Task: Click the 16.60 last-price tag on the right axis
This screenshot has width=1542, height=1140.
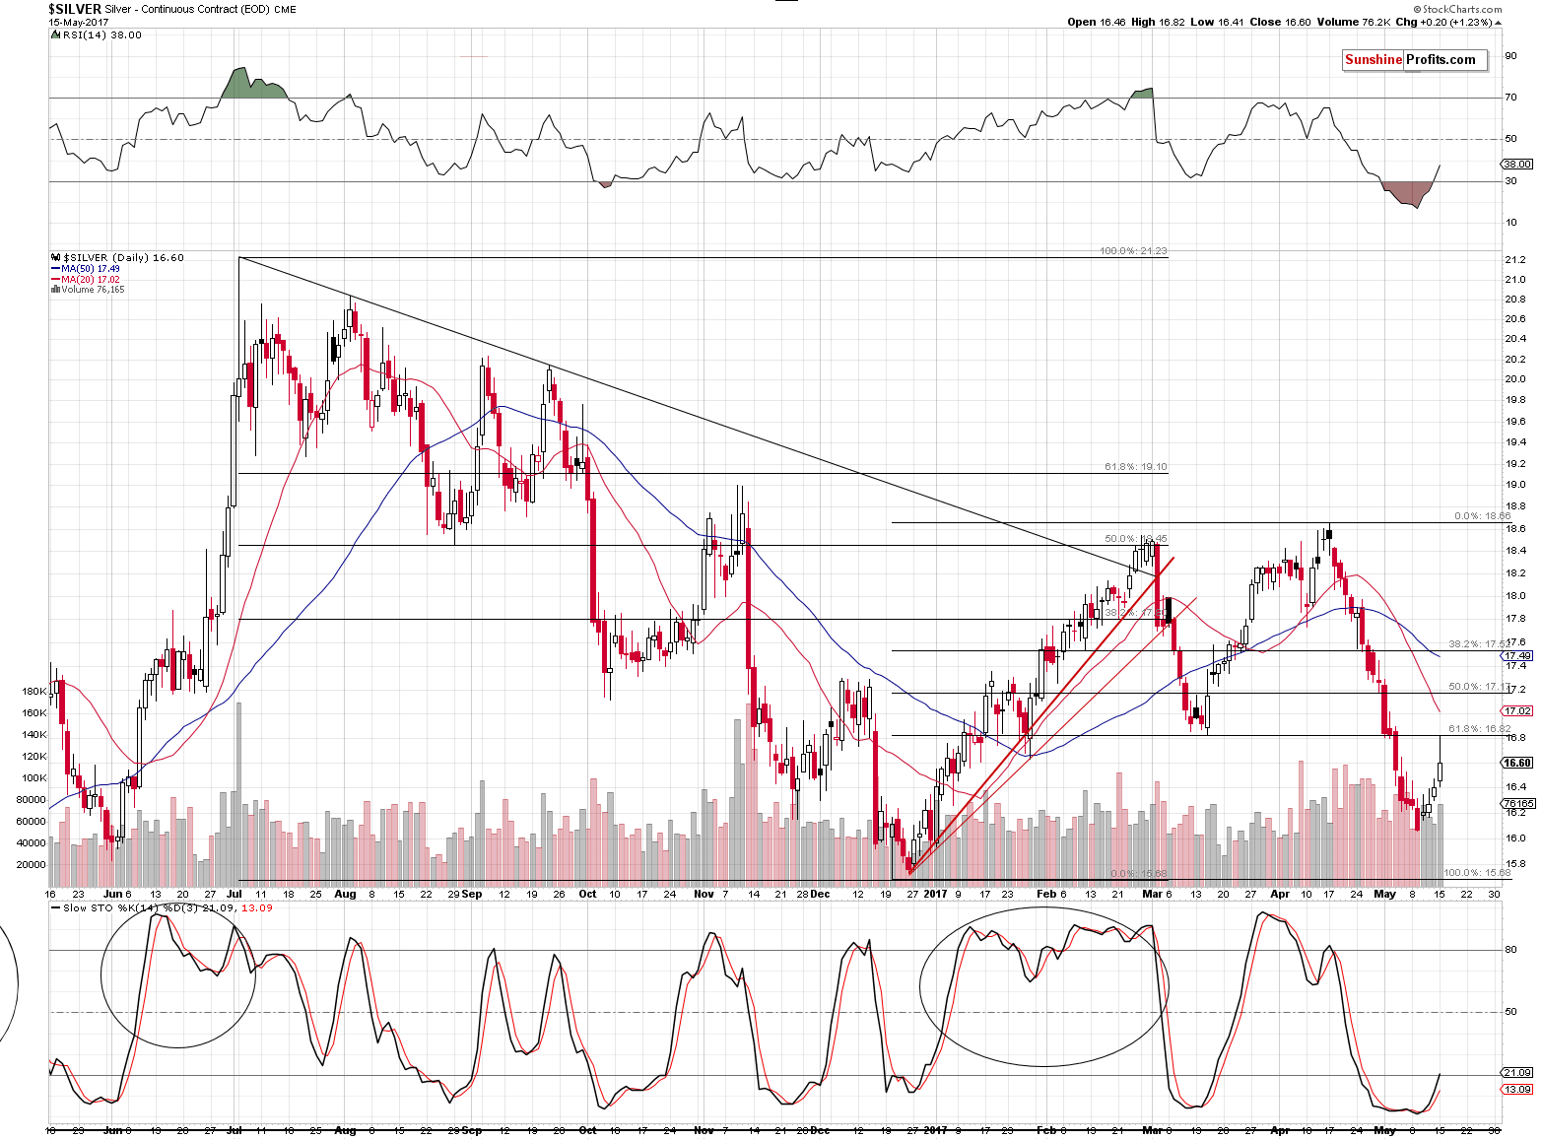Action: tap(1517, 763)
